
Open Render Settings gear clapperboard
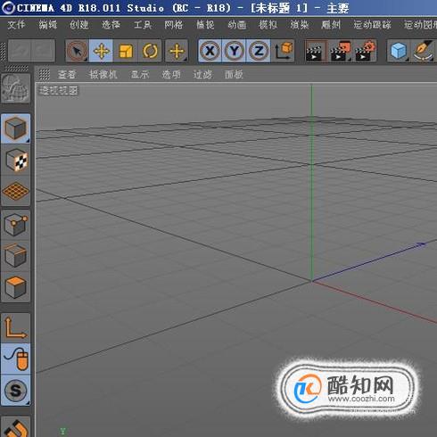point(365,51)
